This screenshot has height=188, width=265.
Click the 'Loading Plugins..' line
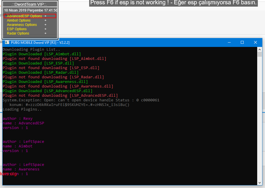coord(22,109)
